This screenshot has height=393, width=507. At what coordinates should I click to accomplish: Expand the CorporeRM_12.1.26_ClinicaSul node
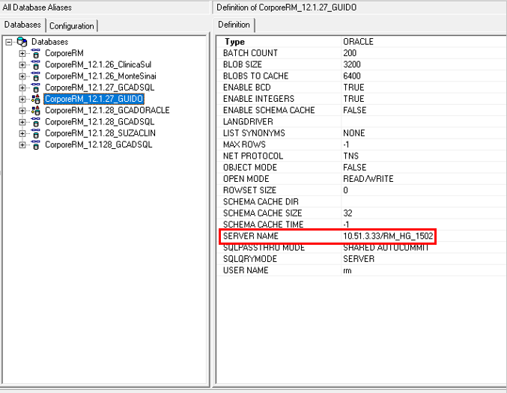click(x=22, y=64)
